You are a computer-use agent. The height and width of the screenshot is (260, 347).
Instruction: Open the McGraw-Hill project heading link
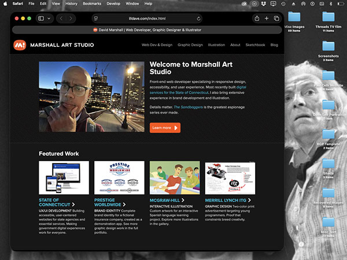(x=166, y=200)
